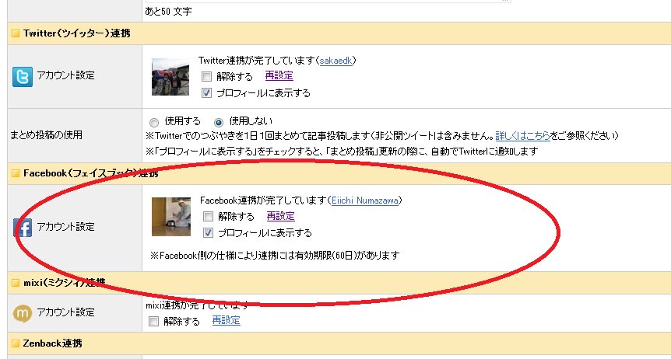Viewport: 671px width, 359px height.
Task: Check 解除する checkbox under mixi連携
Action: (x=153, y=322)
